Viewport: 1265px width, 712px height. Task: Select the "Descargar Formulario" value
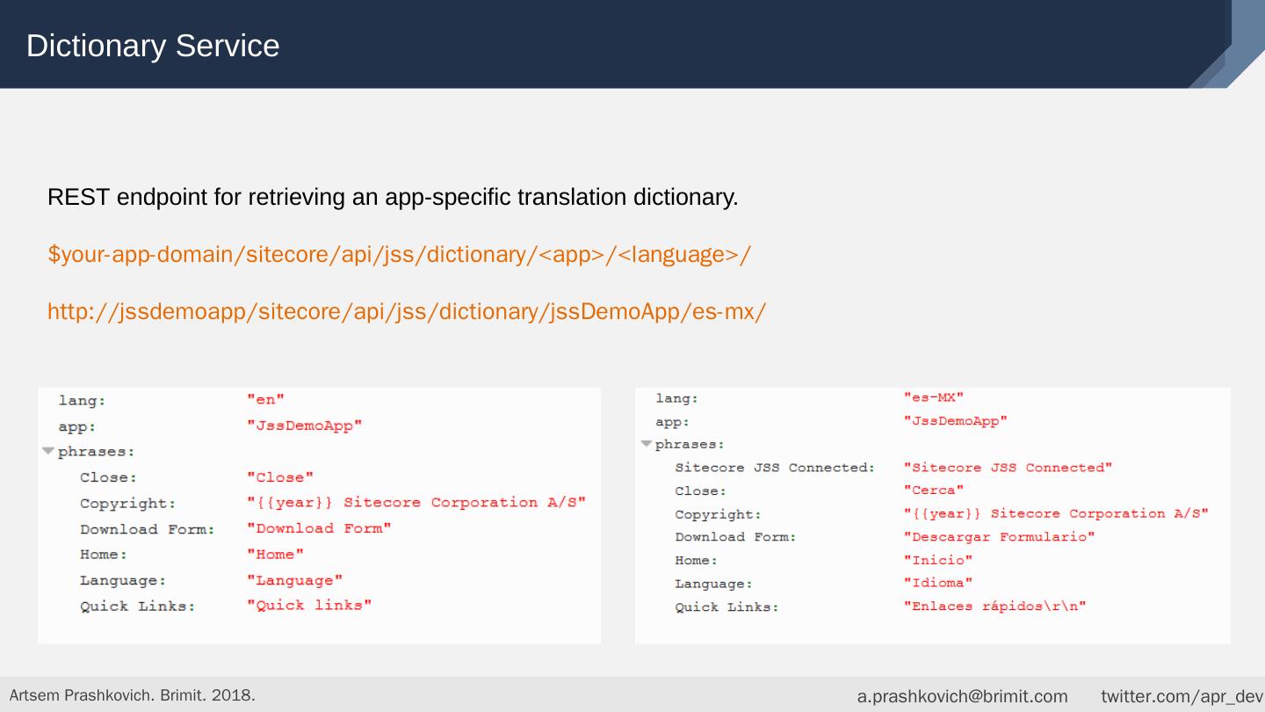pyautogui.click(x=999, y=537)
